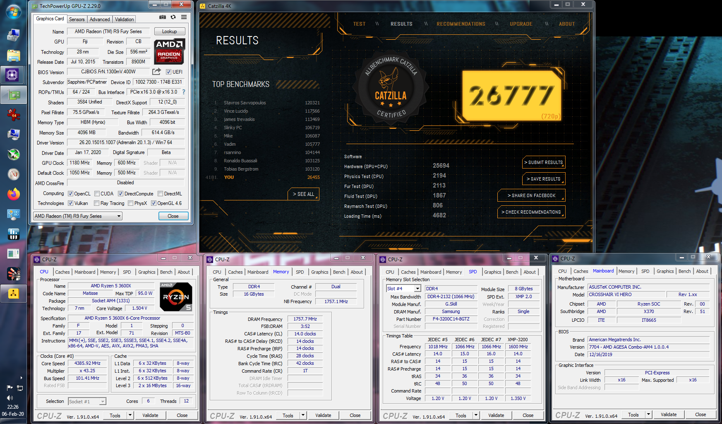This screenshot has height=424, width=722.
Task: Toggle the PhysX checkbox
Action: 130,203
